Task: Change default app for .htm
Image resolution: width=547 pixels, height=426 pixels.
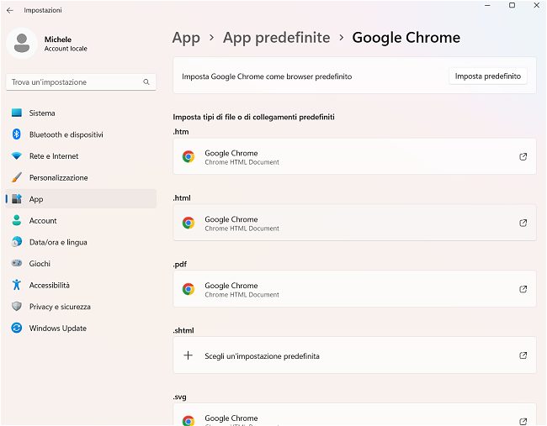Action: tap(354, 156)
